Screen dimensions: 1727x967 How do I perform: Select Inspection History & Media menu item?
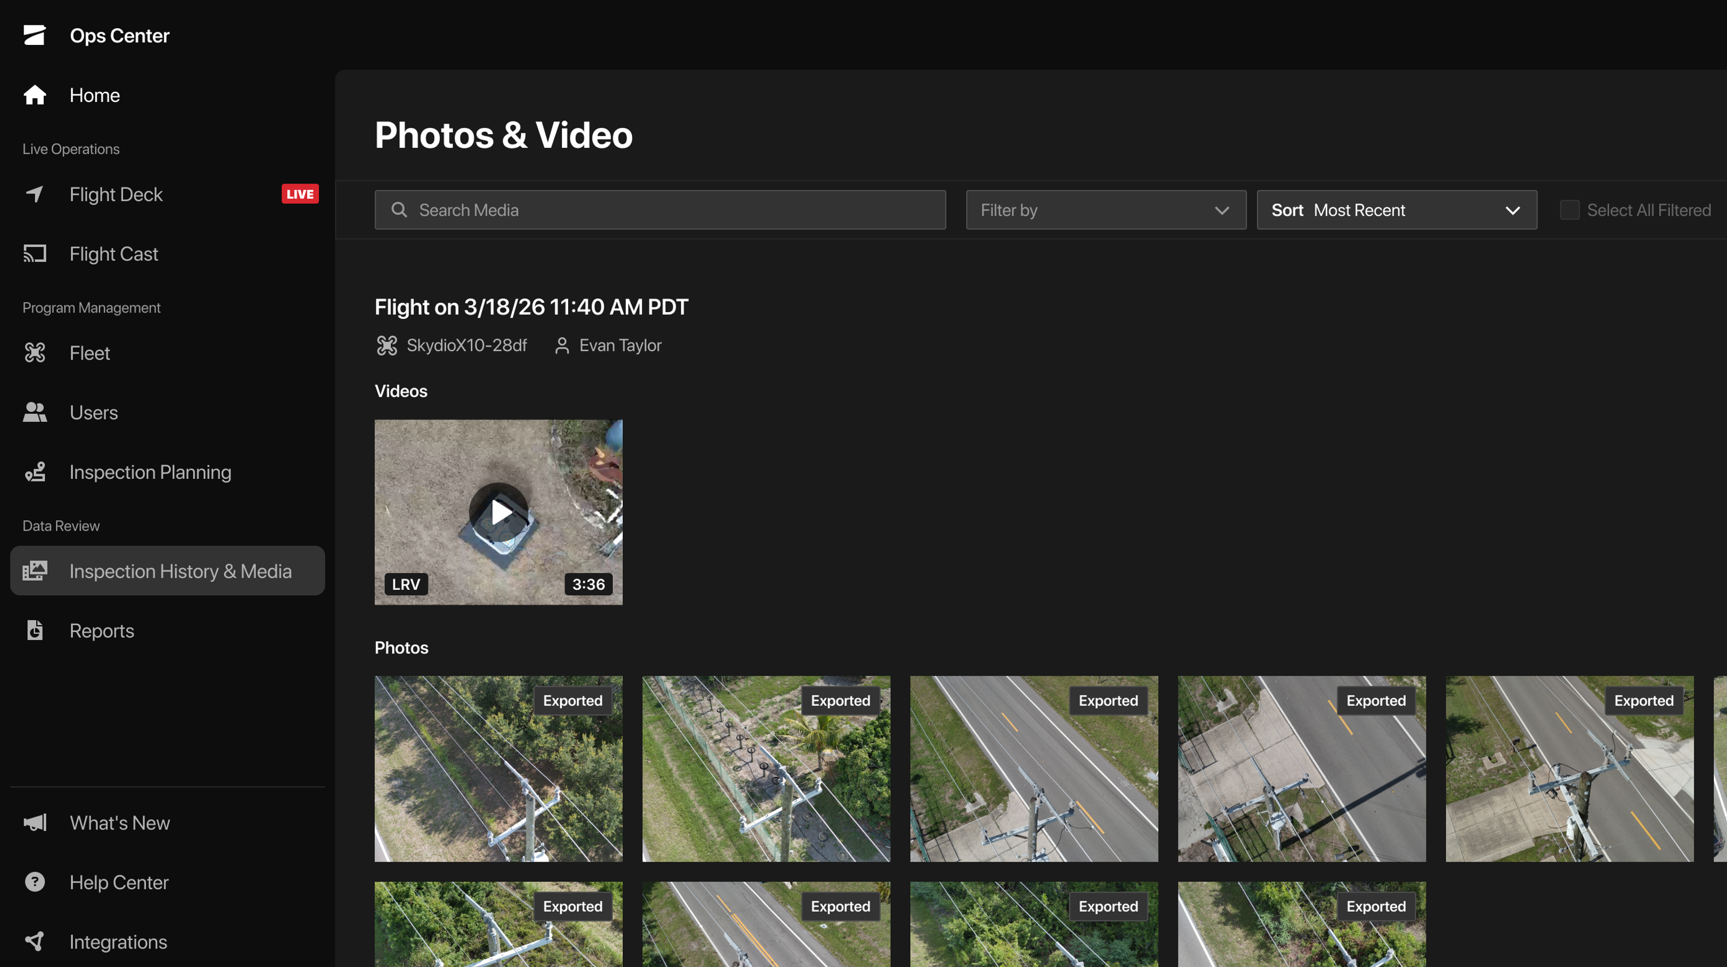pyautogui.click(x=168, y=571)
